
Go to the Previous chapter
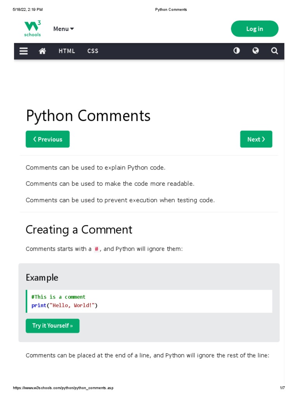click(48, 139)
